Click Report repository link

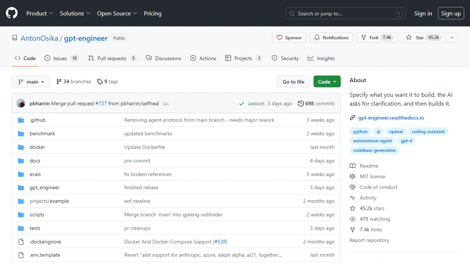click(x=369, y=240)
